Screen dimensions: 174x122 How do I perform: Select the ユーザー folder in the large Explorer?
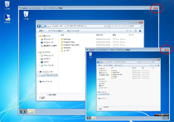(x=66, y=51)
